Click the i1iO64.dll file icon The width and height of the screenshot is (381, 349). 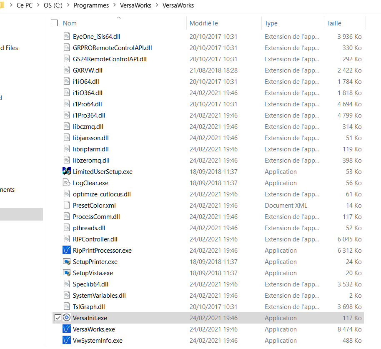click(x=67, y=81)
